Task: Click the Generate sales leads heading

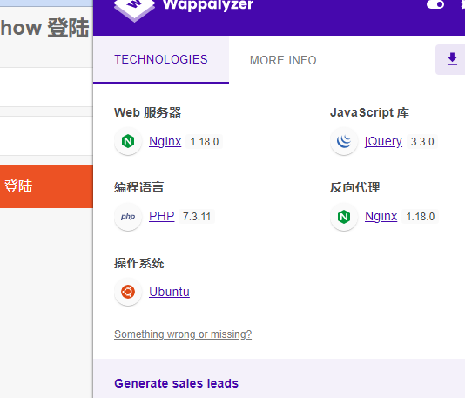Action: [x=176, y=383]
